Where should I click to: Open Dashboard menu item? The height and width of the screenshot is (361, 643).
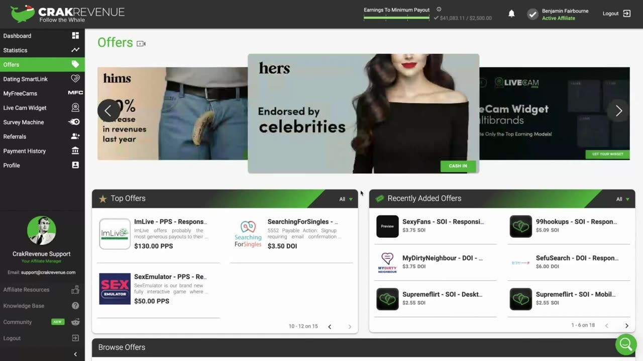pyautogui.click(x=42, y=36)
